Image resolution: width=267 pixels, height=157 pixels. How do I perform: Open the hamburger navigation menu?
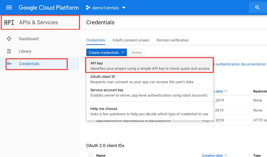pos(9,7)
